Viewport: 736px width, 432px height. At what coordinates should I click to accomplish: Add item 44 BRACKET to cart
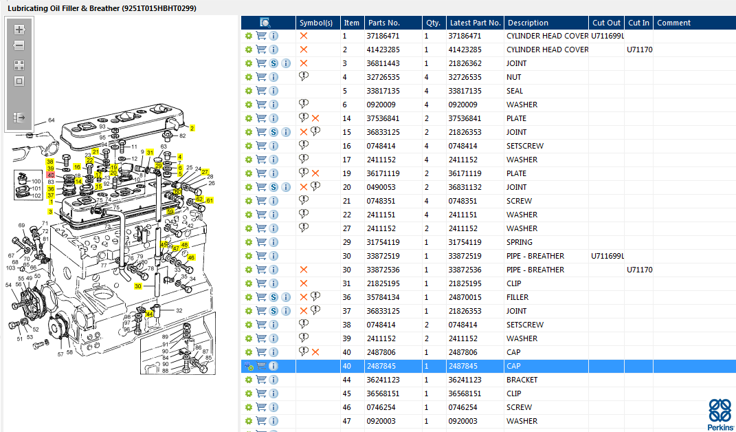click(261, 380)
